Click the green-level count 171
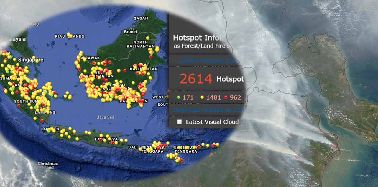The height and width of the screenshot is (187, 378). [x=188, y=97]
